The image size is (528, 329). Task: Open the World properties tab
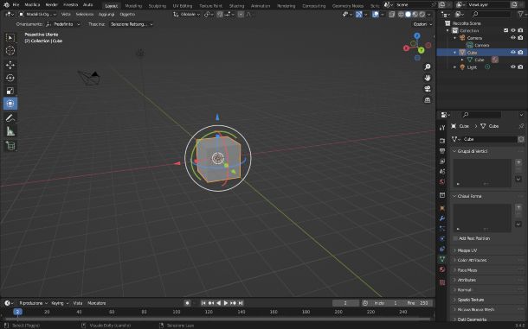[442, 181]
